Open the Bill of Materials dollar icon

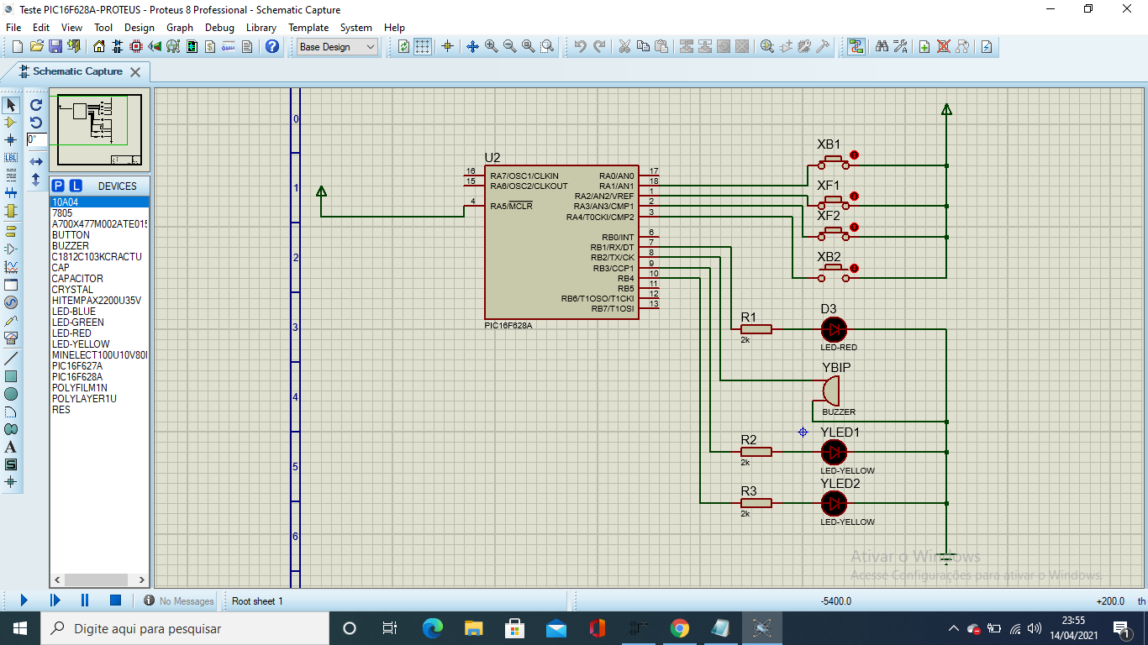pyautogui.click(x=210, y=46)
